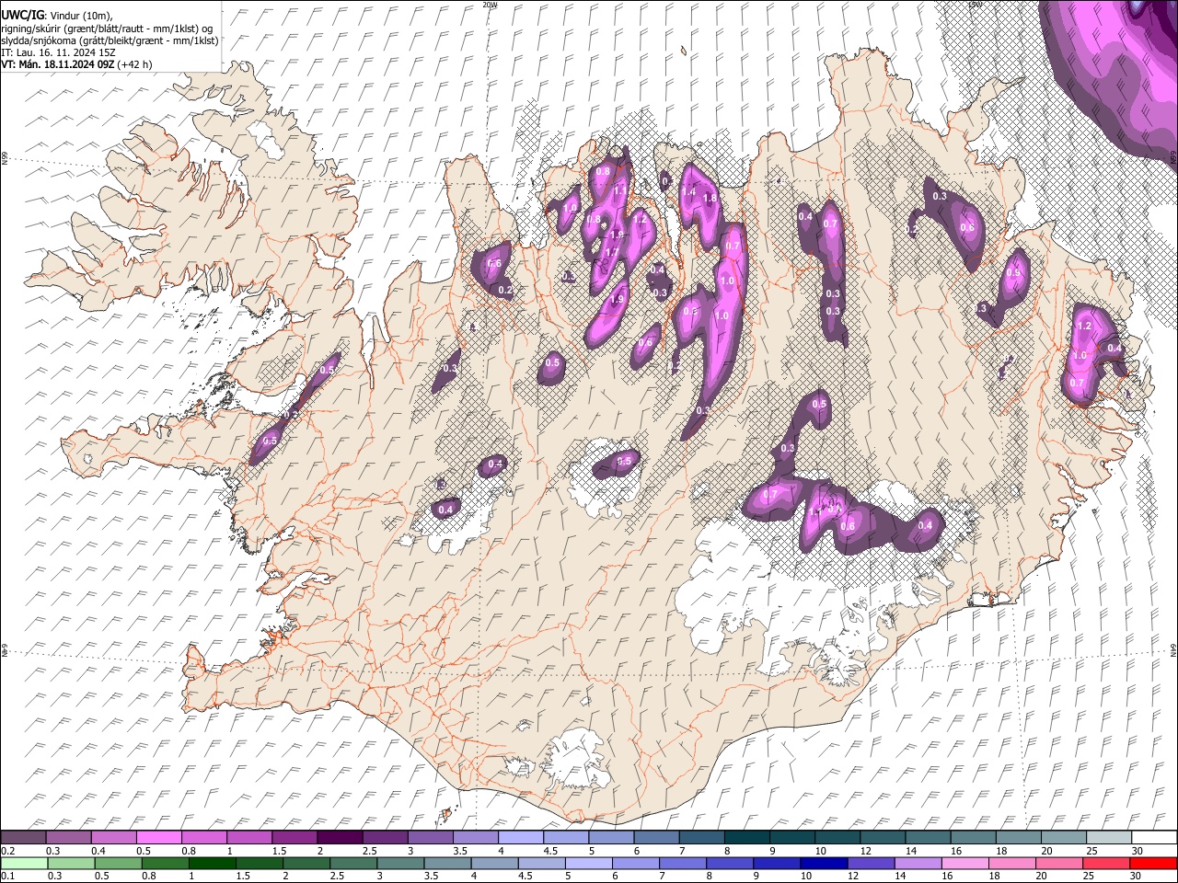The image size is (1178, 883).
Task: Click the '0.1' label in the lower legend
Action: click(x=7, y=877)
